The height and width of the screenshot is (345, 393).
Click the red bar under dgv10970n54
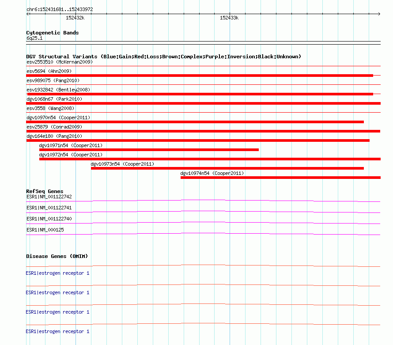pos(195,122)
